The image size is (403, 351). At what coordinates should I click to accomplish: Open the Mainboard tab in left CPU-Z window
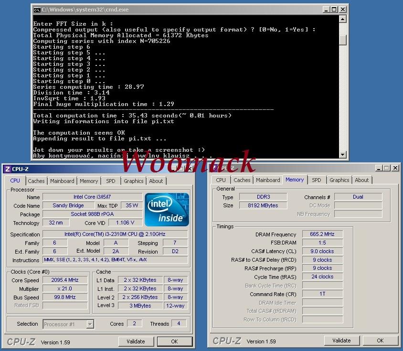(x=62, y=181)
